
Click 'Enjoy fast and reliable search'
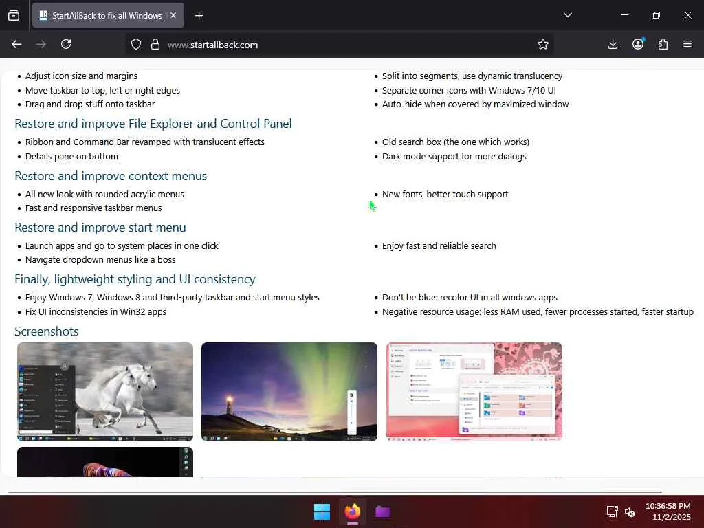[439, 246]
